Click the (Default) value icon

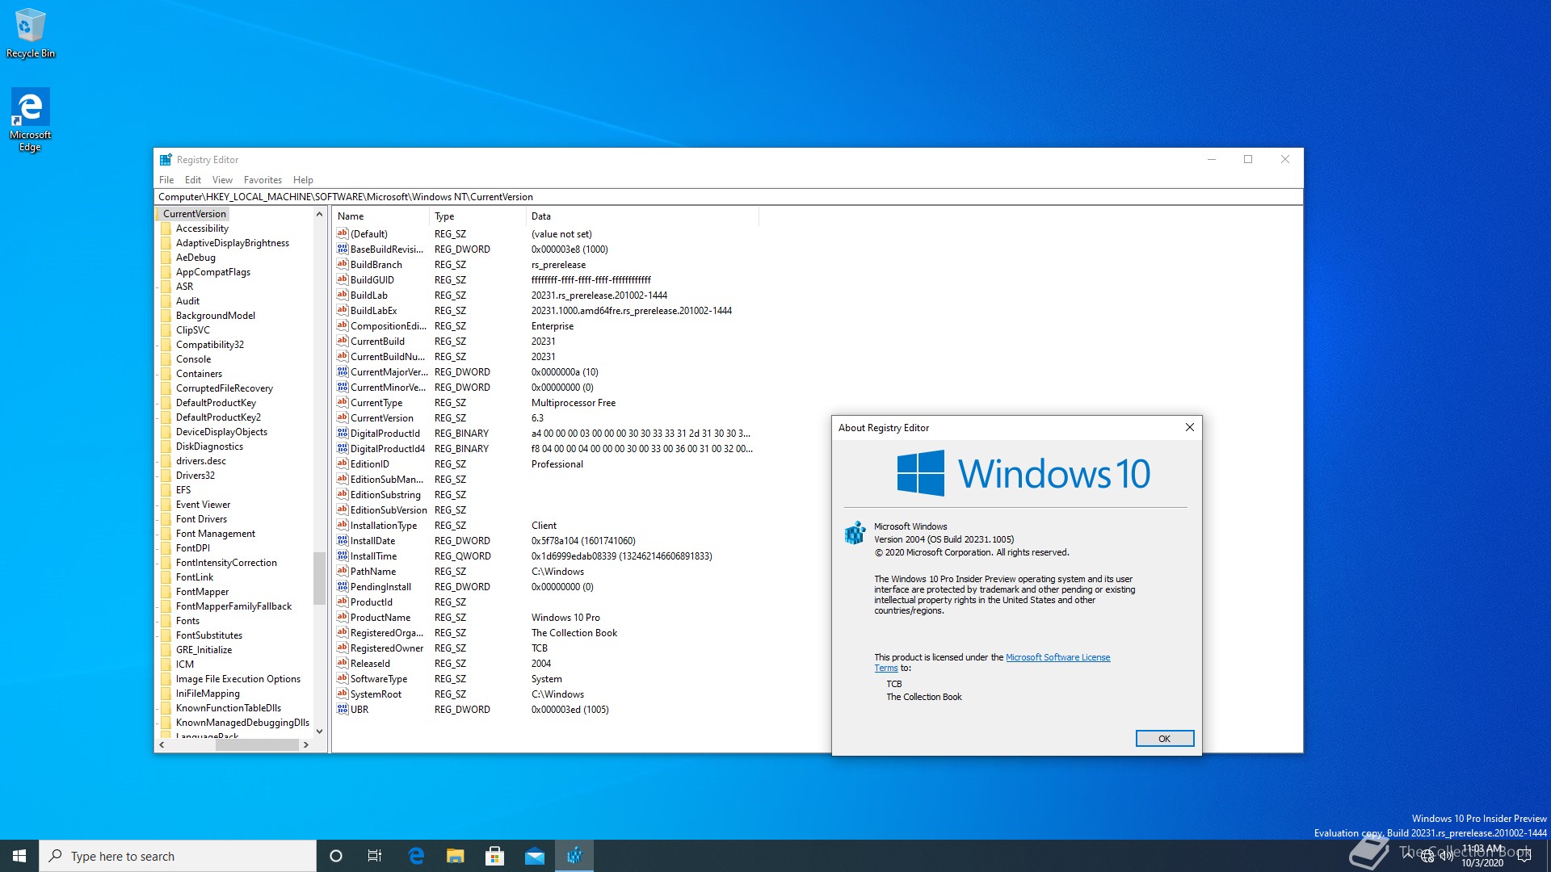click(343, 233)
